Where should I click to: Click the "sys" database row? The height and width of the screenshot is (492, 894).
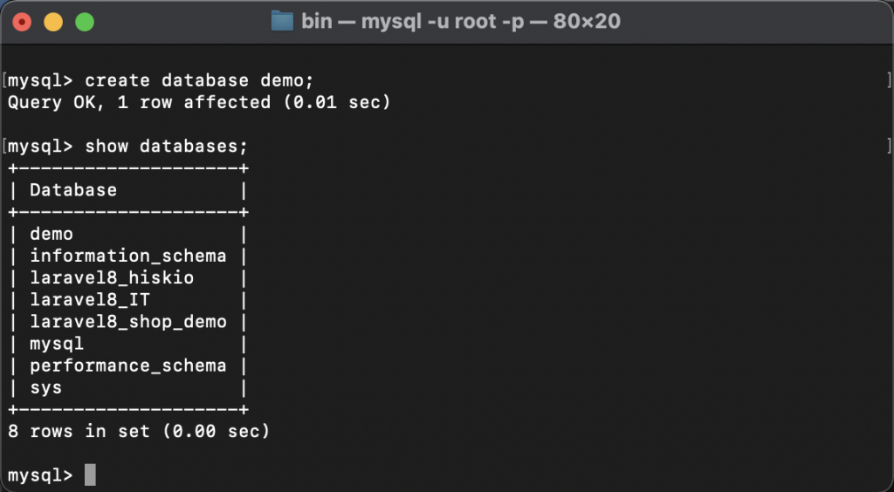(x=46, y=387)
